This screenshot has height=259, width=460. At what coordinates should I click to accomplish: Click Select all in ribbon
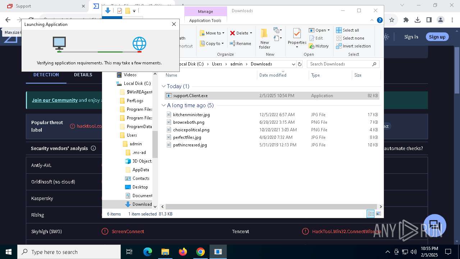coord(348,30)
